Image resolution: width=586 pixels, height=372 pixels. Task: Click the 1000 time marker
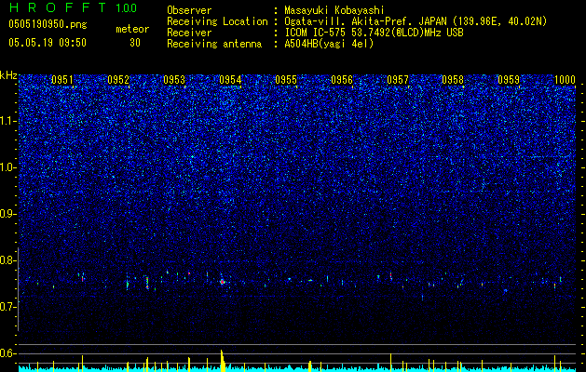click(x=565, y=80)
